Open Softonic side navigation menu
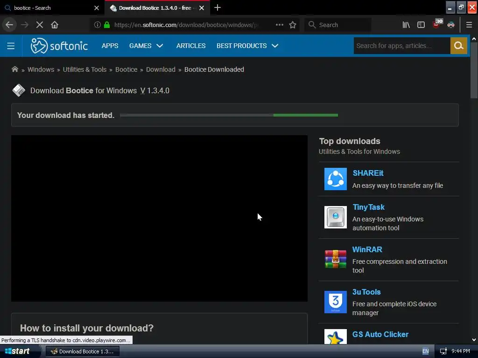Screen dimensions: 478x358 click(11, 46)
